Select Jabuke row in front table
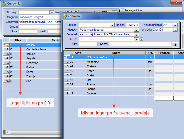Image resolution: width=184 pixels, height=139 pixels. coord(124,89)
